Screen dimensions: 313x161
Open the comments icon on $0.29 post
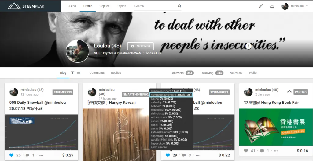click(x=28, y=156)
